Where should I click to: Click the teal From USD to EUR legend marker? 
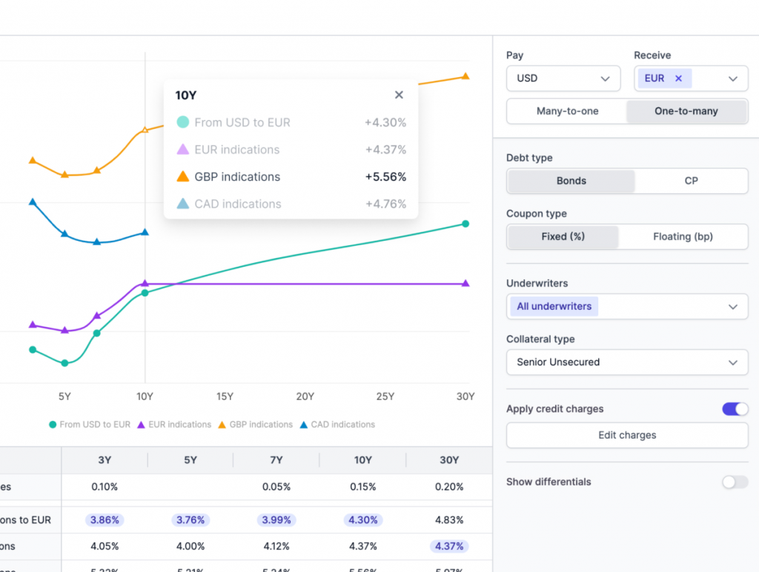[53, 425]
